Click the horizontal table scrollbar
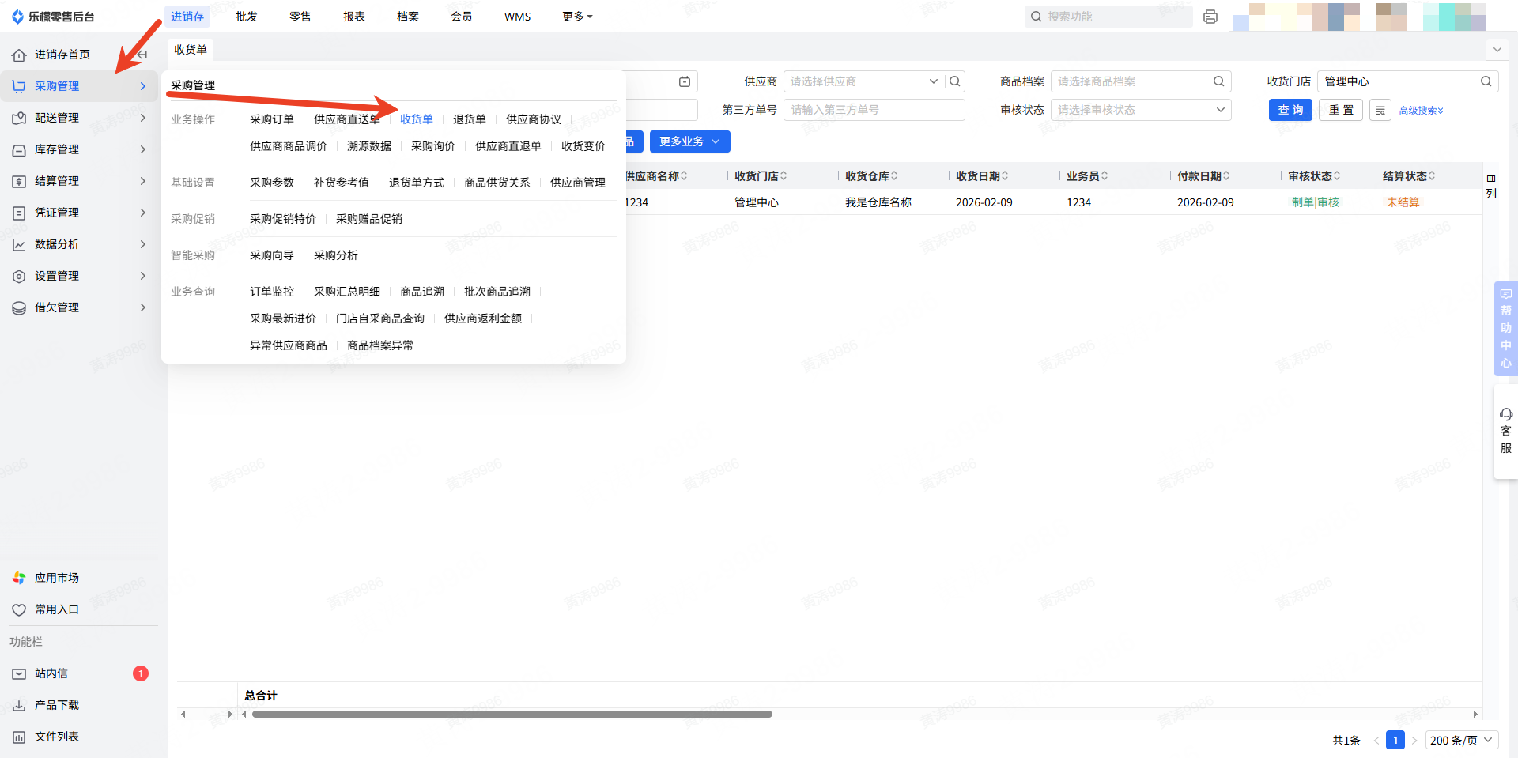This screenshot has height=758, width=1518. tap(512, 714)
